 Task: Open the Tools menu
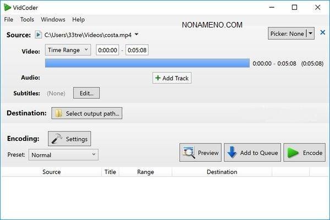coord(27,19)
